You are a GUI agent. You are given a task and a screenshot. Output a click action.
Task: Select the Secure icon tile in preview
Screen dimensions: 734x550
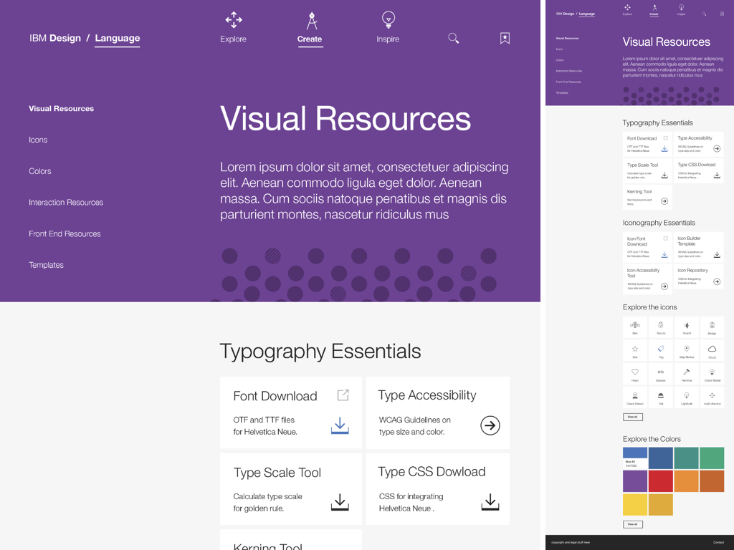pos(660,327)
